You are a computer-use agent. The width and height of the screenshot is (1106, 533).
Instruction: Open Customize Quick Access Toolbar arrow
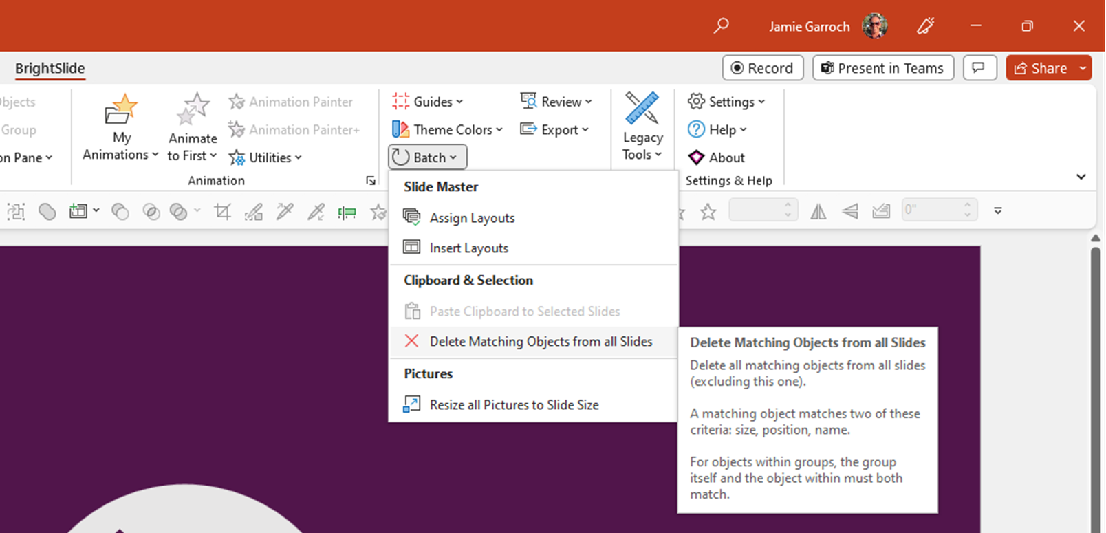point(998,211)
